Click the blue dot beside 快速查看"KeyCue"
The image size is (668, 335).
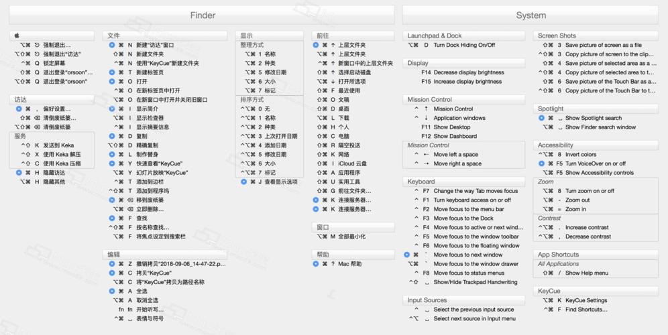click(111, 163)
